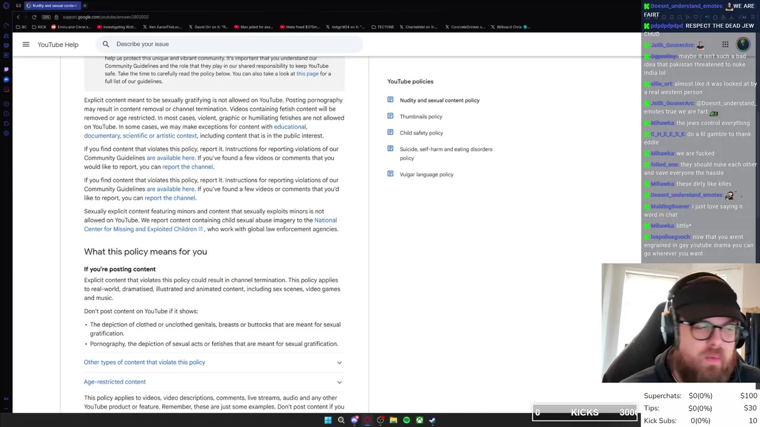The height and width of the screenshot is (427, 760).
Task: Open Windows taskbar search
Action: (x=341, y=420)
